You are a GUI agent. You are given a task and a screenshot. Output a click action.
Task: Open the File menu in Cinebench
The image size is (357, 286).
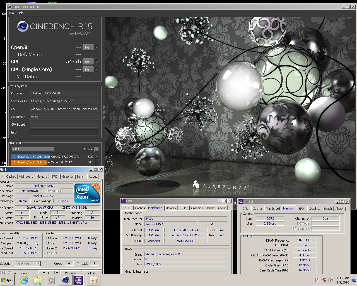[11, 13]
